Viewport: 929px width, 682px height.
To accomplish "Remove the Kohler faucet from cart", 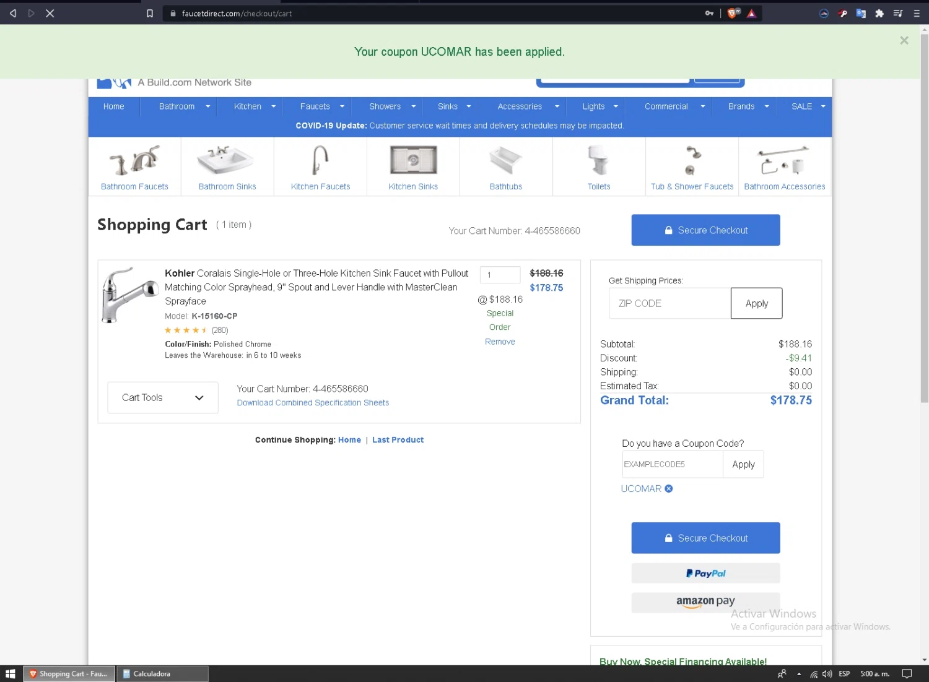I will coord(500,342).
